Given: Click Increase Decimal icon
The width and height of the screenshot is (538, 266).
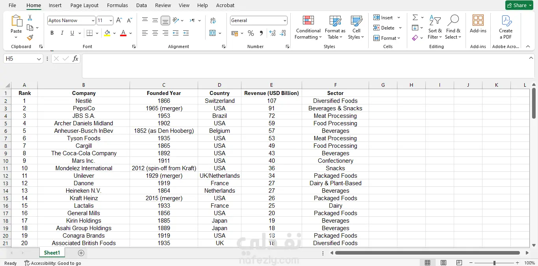Looking at the screenshot, I should (273, 33).
